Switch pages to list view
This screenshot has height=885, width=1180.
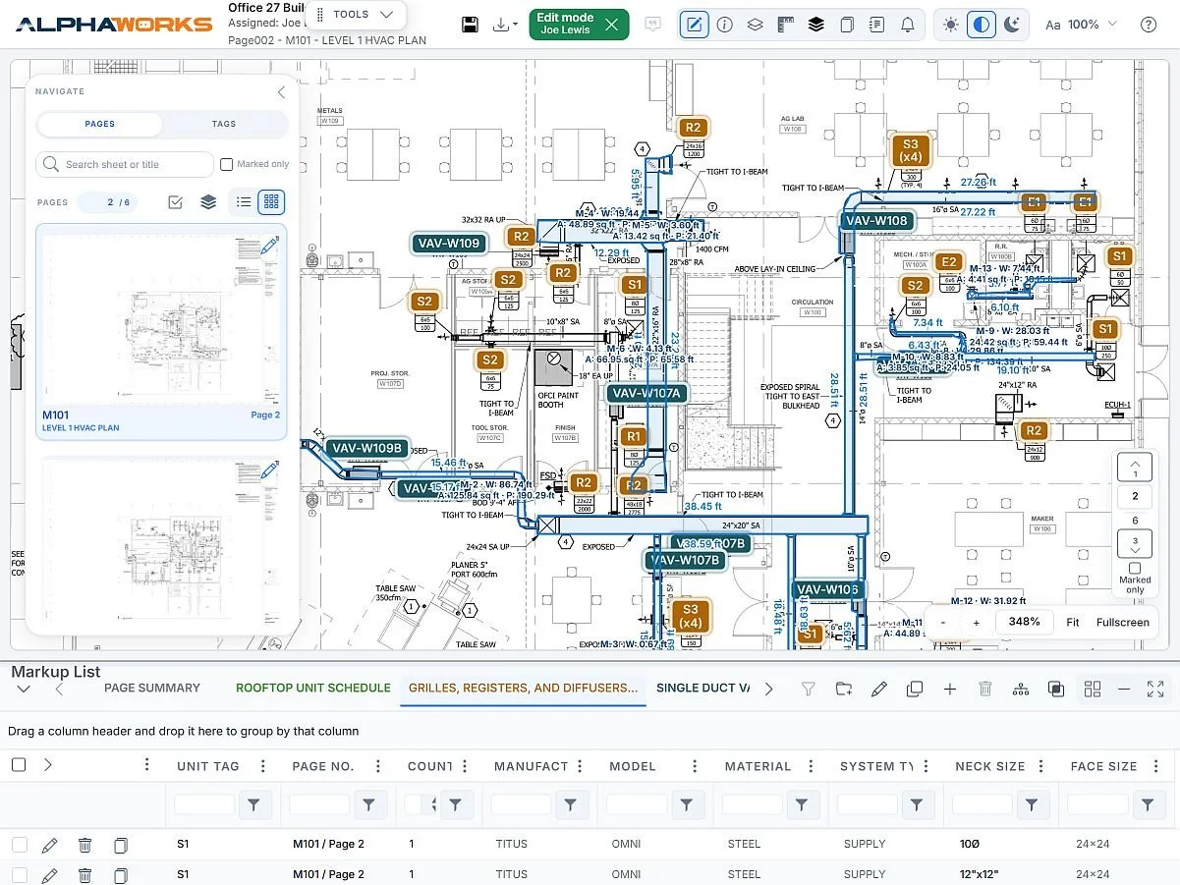pos(244,202)
